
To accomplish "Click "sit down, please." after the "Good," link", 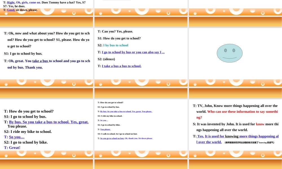I will click(27, 10).
